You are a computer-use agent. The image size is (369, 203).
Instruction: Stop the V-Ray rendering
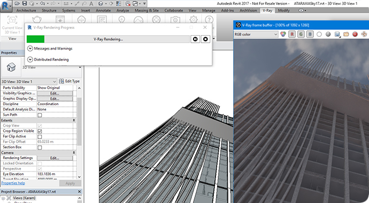205,39
